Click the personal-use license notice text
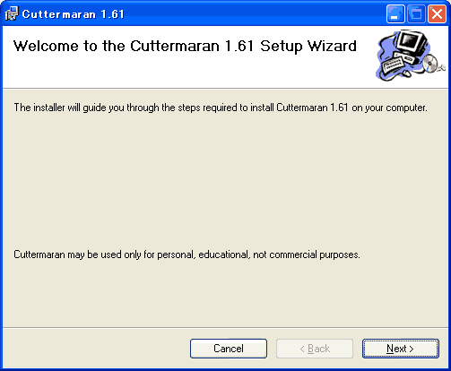 [186, 255]
